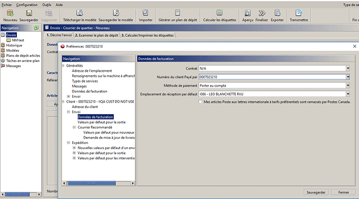Click the Fermer button
Screen dimensions: 359x199
point(344,192)
